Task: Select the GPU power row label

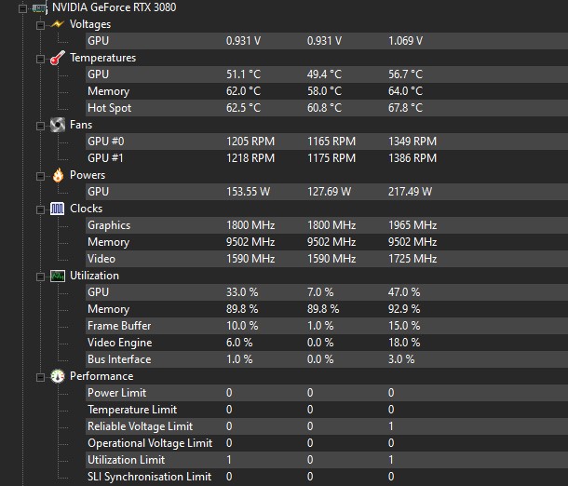Action: [x=98, y=192]
